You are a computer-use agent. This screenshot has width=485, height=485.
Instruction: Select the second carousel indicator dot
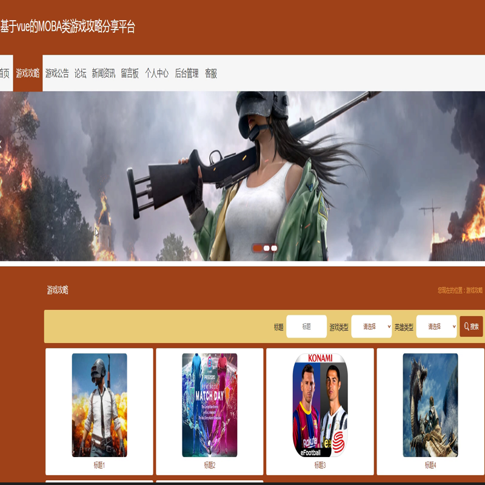(267, 248)
